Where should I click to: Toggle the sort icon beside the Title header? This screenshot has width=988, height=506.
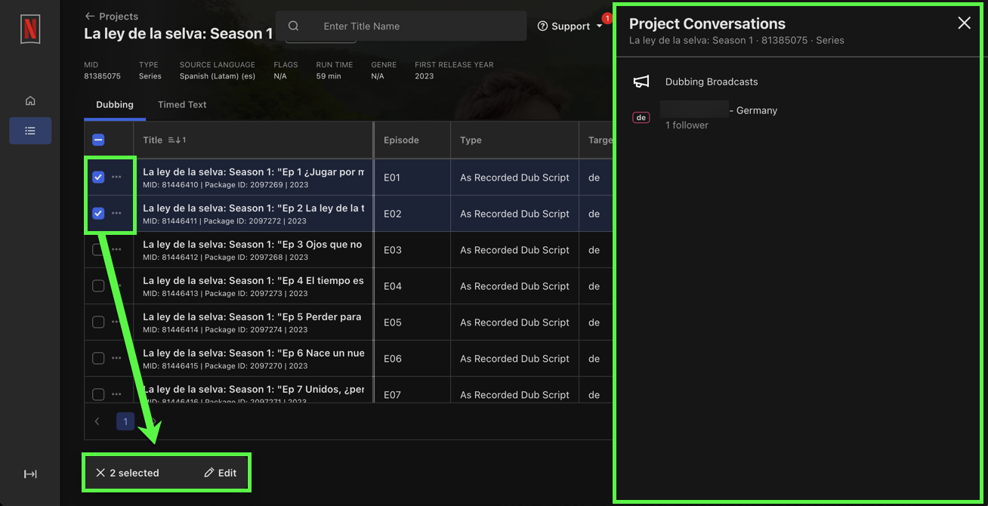click(177, 140)
